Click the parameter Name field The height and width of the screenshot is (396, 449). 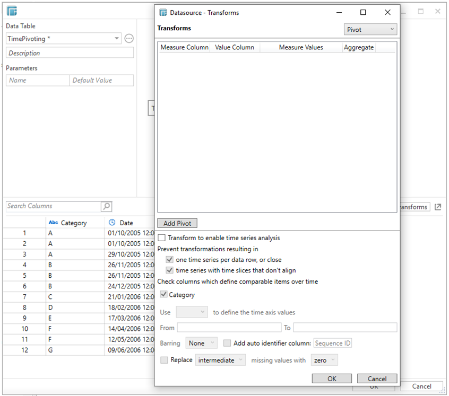(38, 81)
